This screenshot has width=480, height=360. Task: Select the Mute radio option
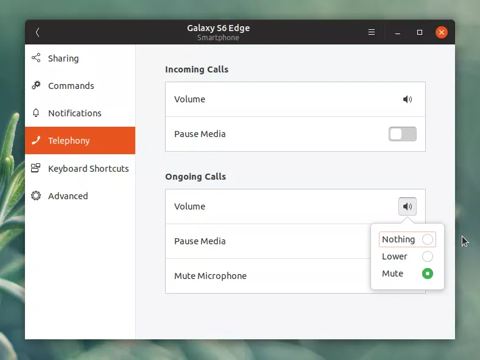pyautogui.click(x=428, y=274)
